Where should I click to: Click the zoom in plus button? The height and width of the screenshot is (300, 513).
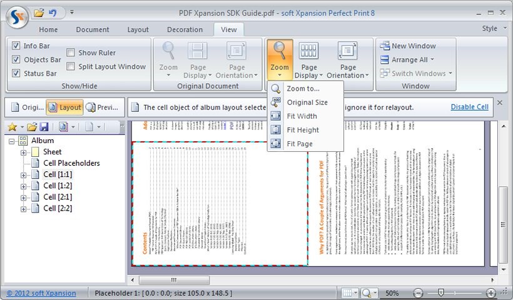tap(490, 292)
